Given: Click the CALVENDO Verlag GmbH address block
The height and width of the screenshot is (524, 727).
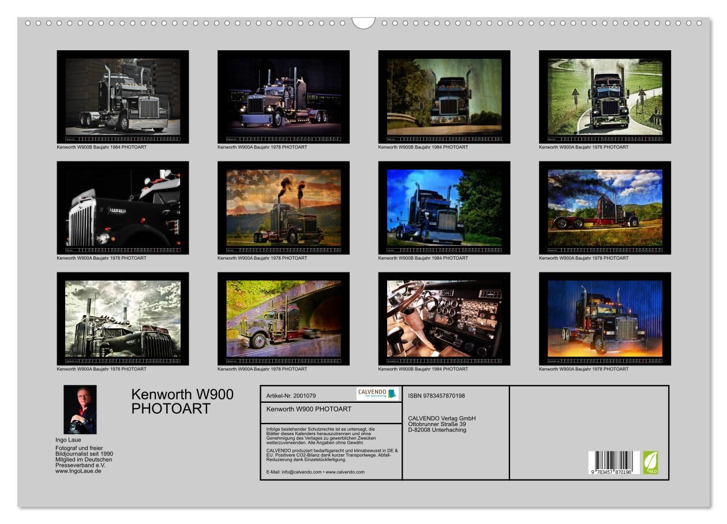Looking at the screenshot, I should [x=441, y=424].
